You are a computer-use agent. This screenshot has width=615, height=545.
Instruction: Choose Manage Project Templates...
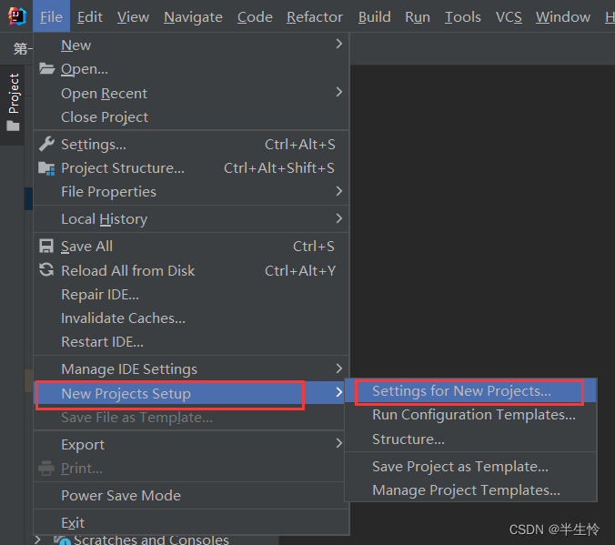click(x=470, y=490)
